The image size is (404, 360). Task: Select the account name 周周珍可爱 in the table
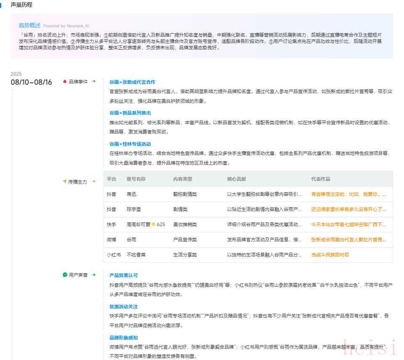(138, 224)
